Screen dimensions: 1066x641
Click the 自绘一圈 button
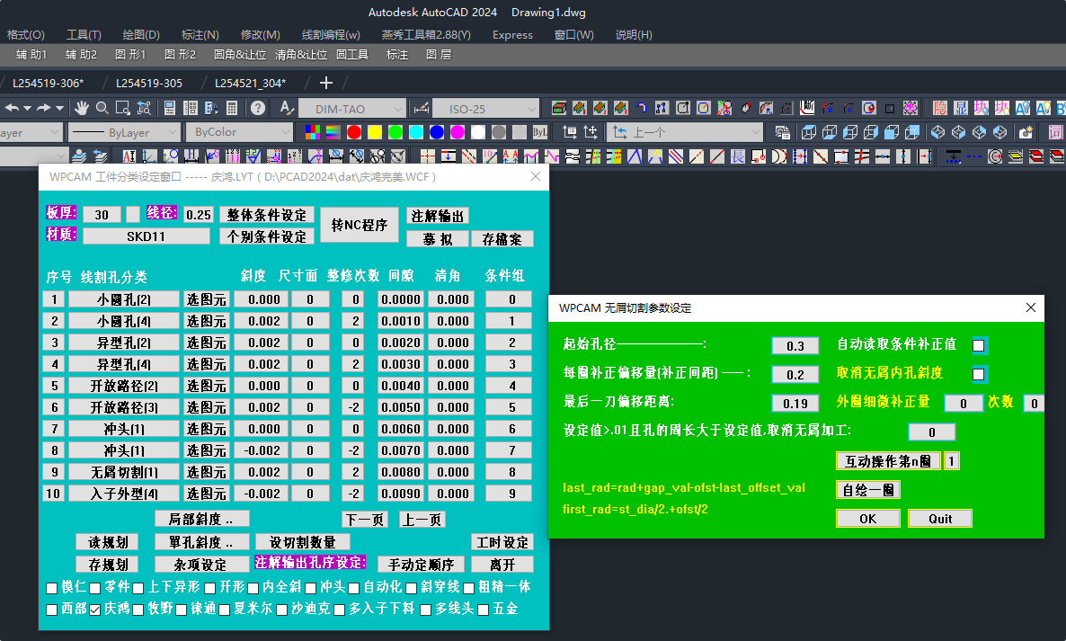pos(868,490)
